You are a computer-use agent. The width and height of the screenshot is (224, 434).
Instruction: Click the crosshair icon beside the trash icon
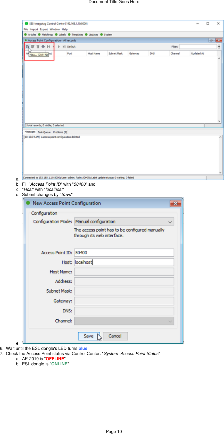[x=43, y=46]
